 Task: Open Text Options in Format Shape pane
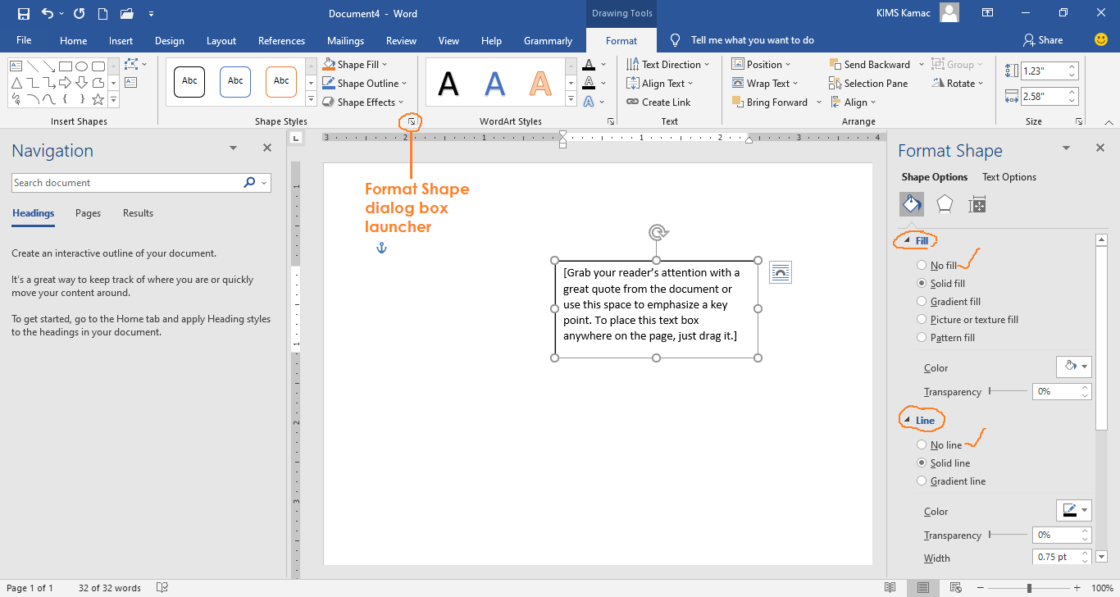click(1008, 177)
